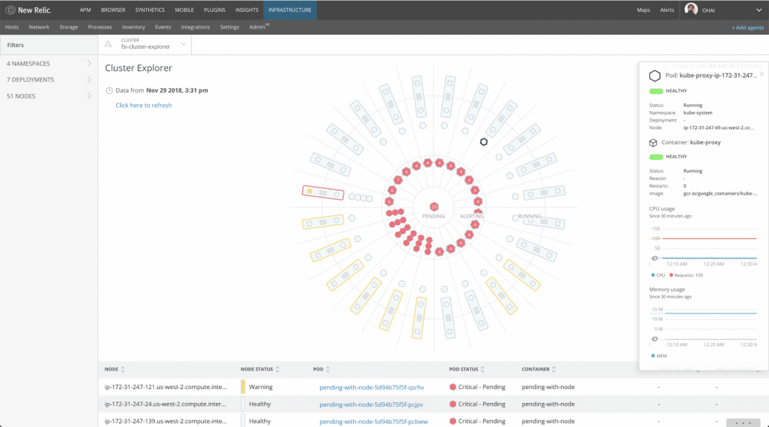This screenshot has height=427, width=769.
Task: Go to the Storage subtab
Action: pyautogui.click(x=69, y=27)
